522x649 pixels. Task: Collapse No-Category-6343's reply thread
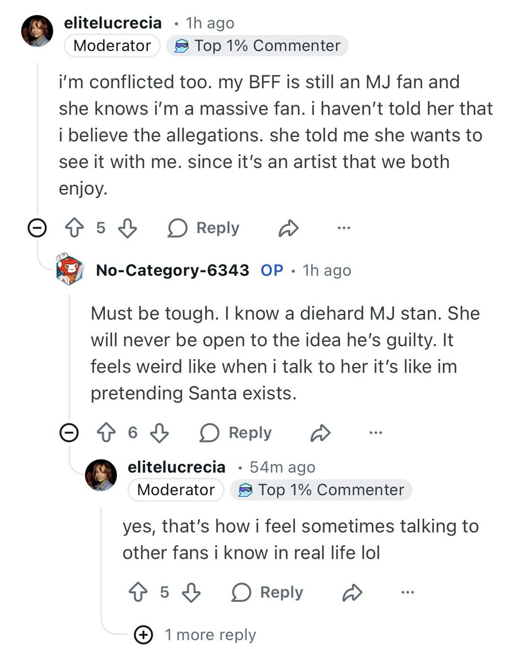pyautogui.click(x=70, y=433)
